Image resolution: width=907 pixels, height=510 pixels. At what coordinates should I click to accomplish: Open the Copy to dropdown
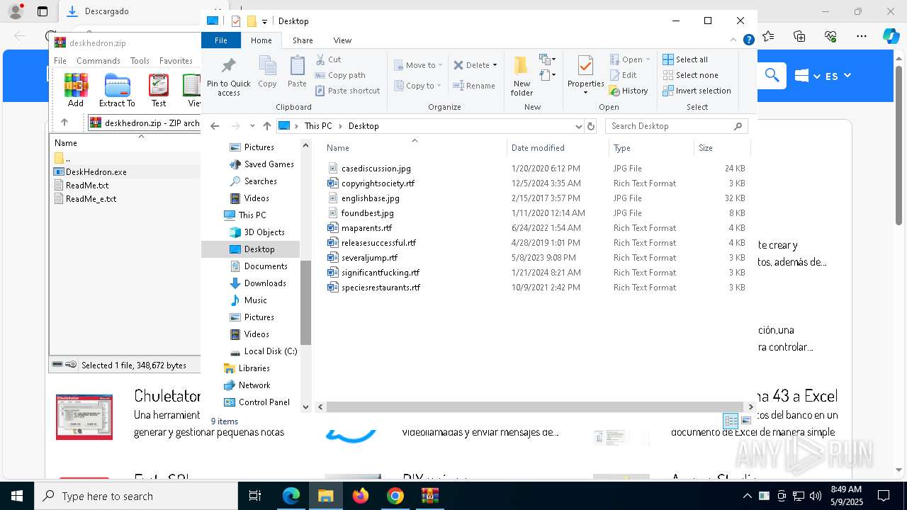tap(418, 86)
